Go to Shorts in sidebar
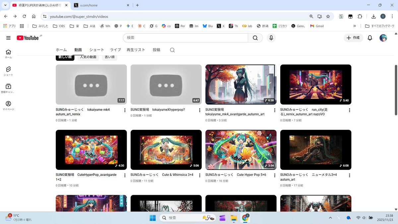Screen dimensions: 398x224 click(8, 71)
